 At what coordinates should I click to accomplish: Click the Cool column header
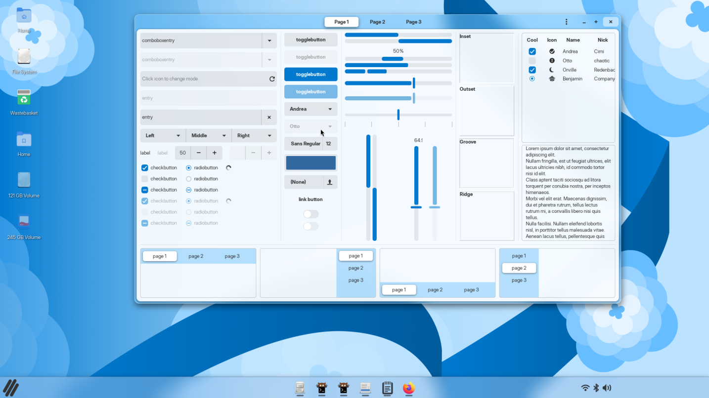pos(532,40)
